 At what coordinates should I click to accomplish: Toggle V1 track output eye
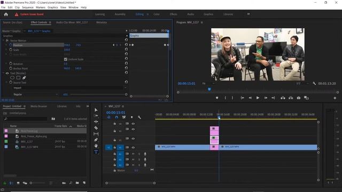(x=133, y=147)
